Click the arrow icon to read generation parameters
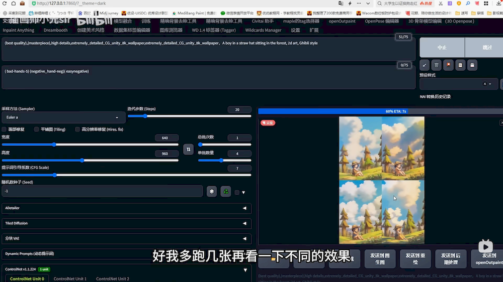The image size is (503, 282). 425,65
